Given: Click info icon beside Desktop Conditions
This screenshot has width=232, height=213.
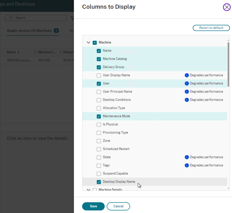Looking at the screenshot, I should pyautogui.click(x=187, y=100).
